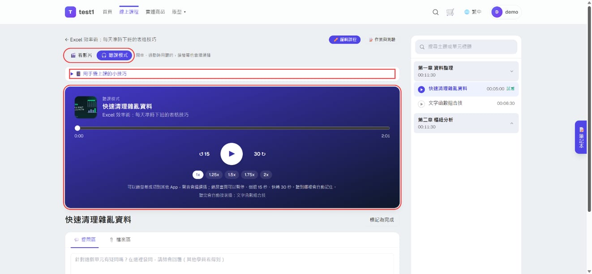Click the test1 logo icon
592x274 pixels.
[70, 12]
